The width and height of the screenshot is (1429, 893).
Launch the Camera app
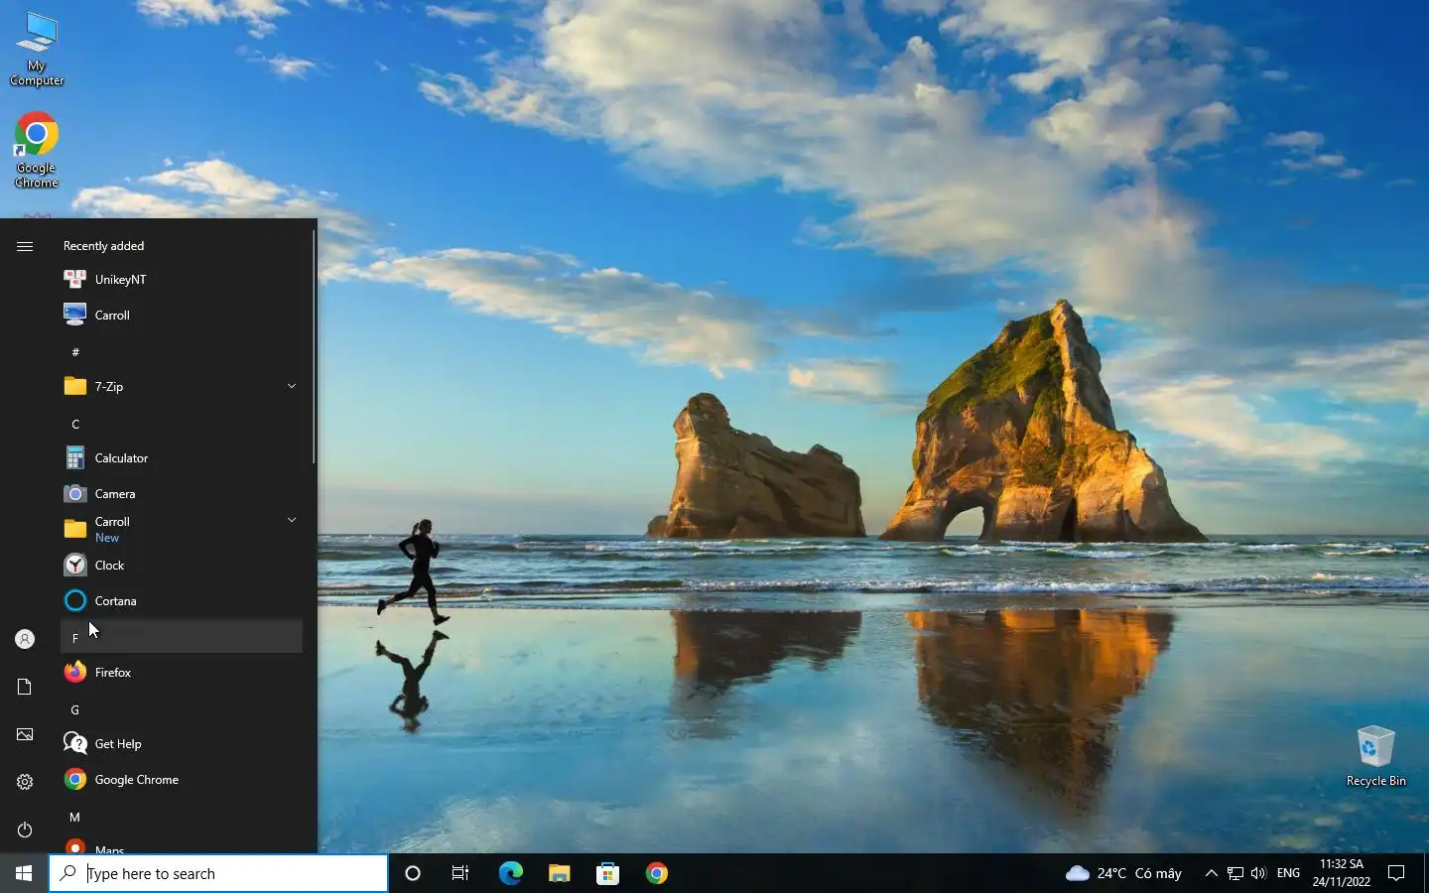pyautogui.click(x=182, y=493)
